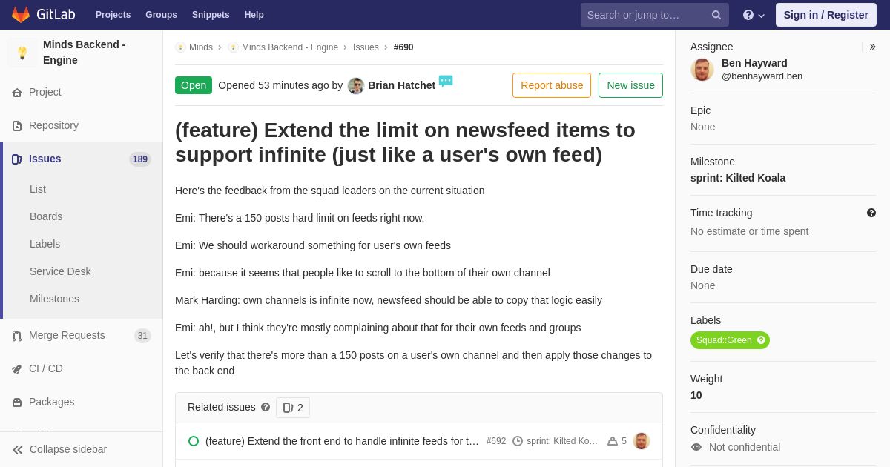Collapse the right sidebar with the chevron icon

coord(872,47)
